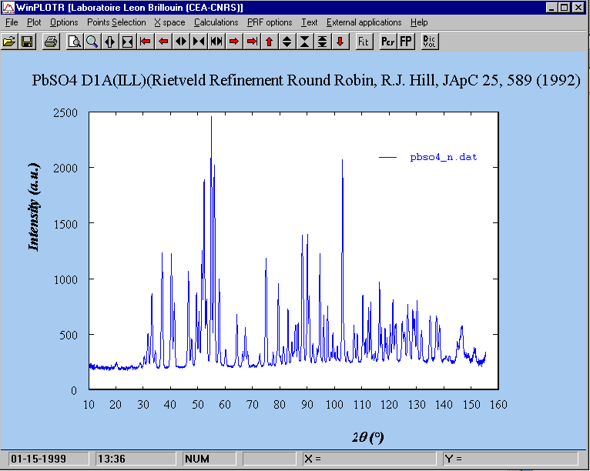Open the Pcr file editor button
The height and width of the screenshot is (471, 590).
point(387,41)
